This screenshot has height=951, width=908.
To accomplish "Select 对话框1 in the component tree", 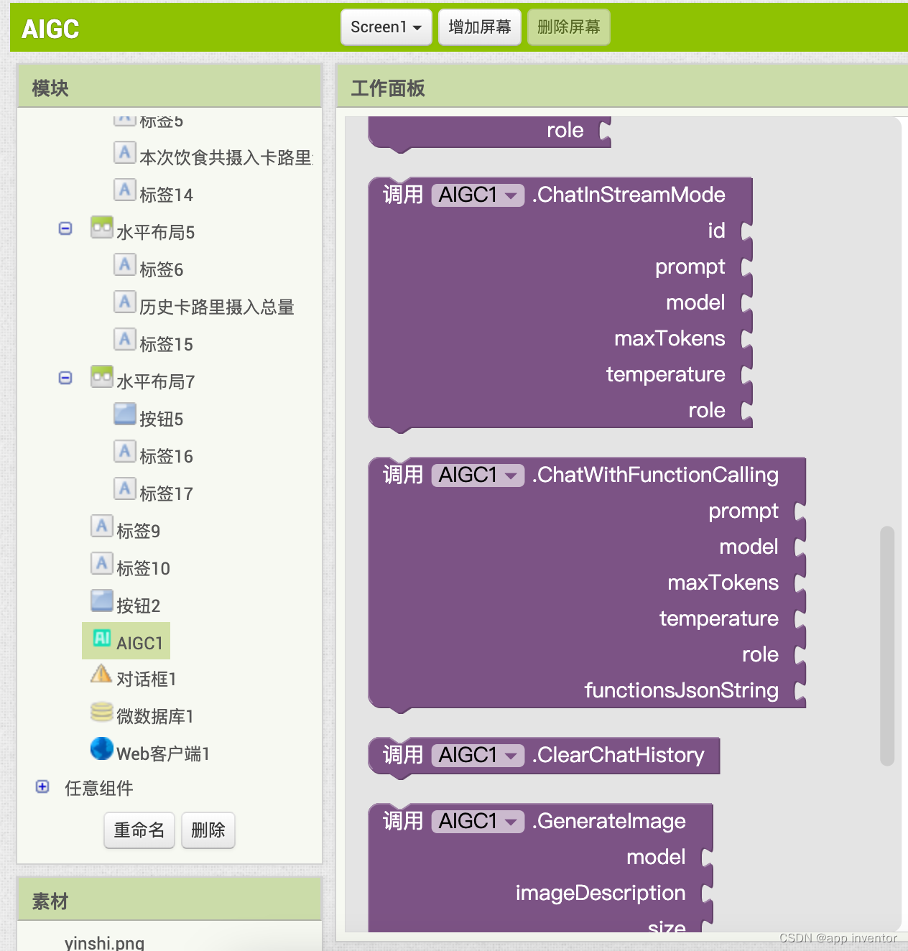I will click(146, 679).
